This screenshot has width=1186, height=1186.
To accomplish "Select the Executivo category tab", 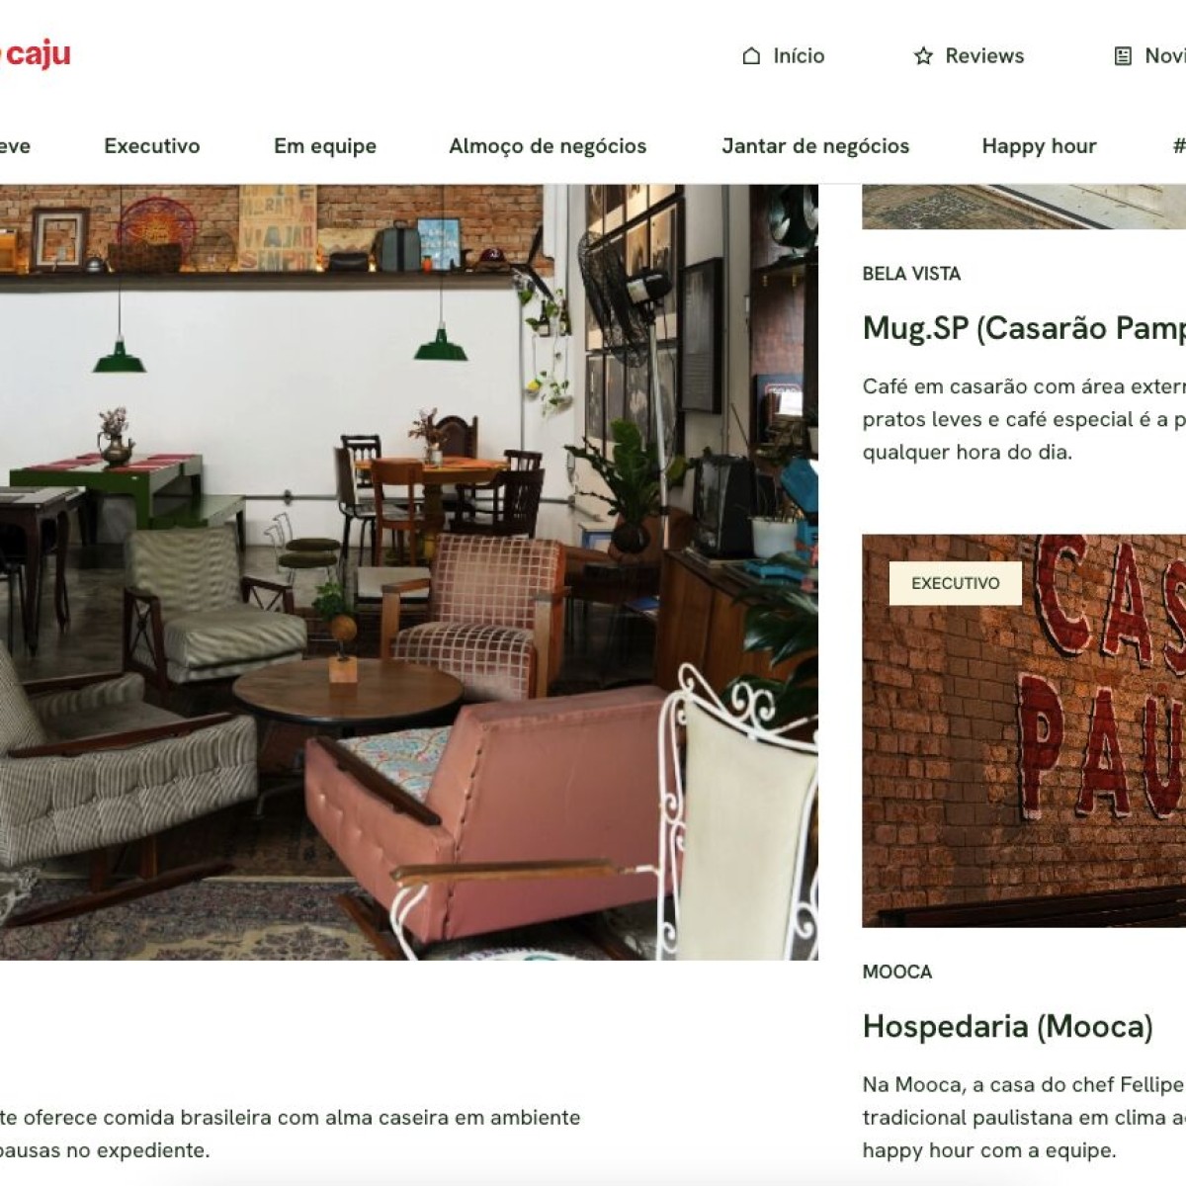I will [x=152, y=146].
